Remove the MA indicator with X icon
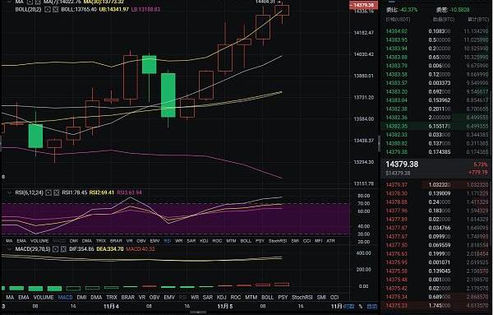The image size is (493, 315). 38,2
